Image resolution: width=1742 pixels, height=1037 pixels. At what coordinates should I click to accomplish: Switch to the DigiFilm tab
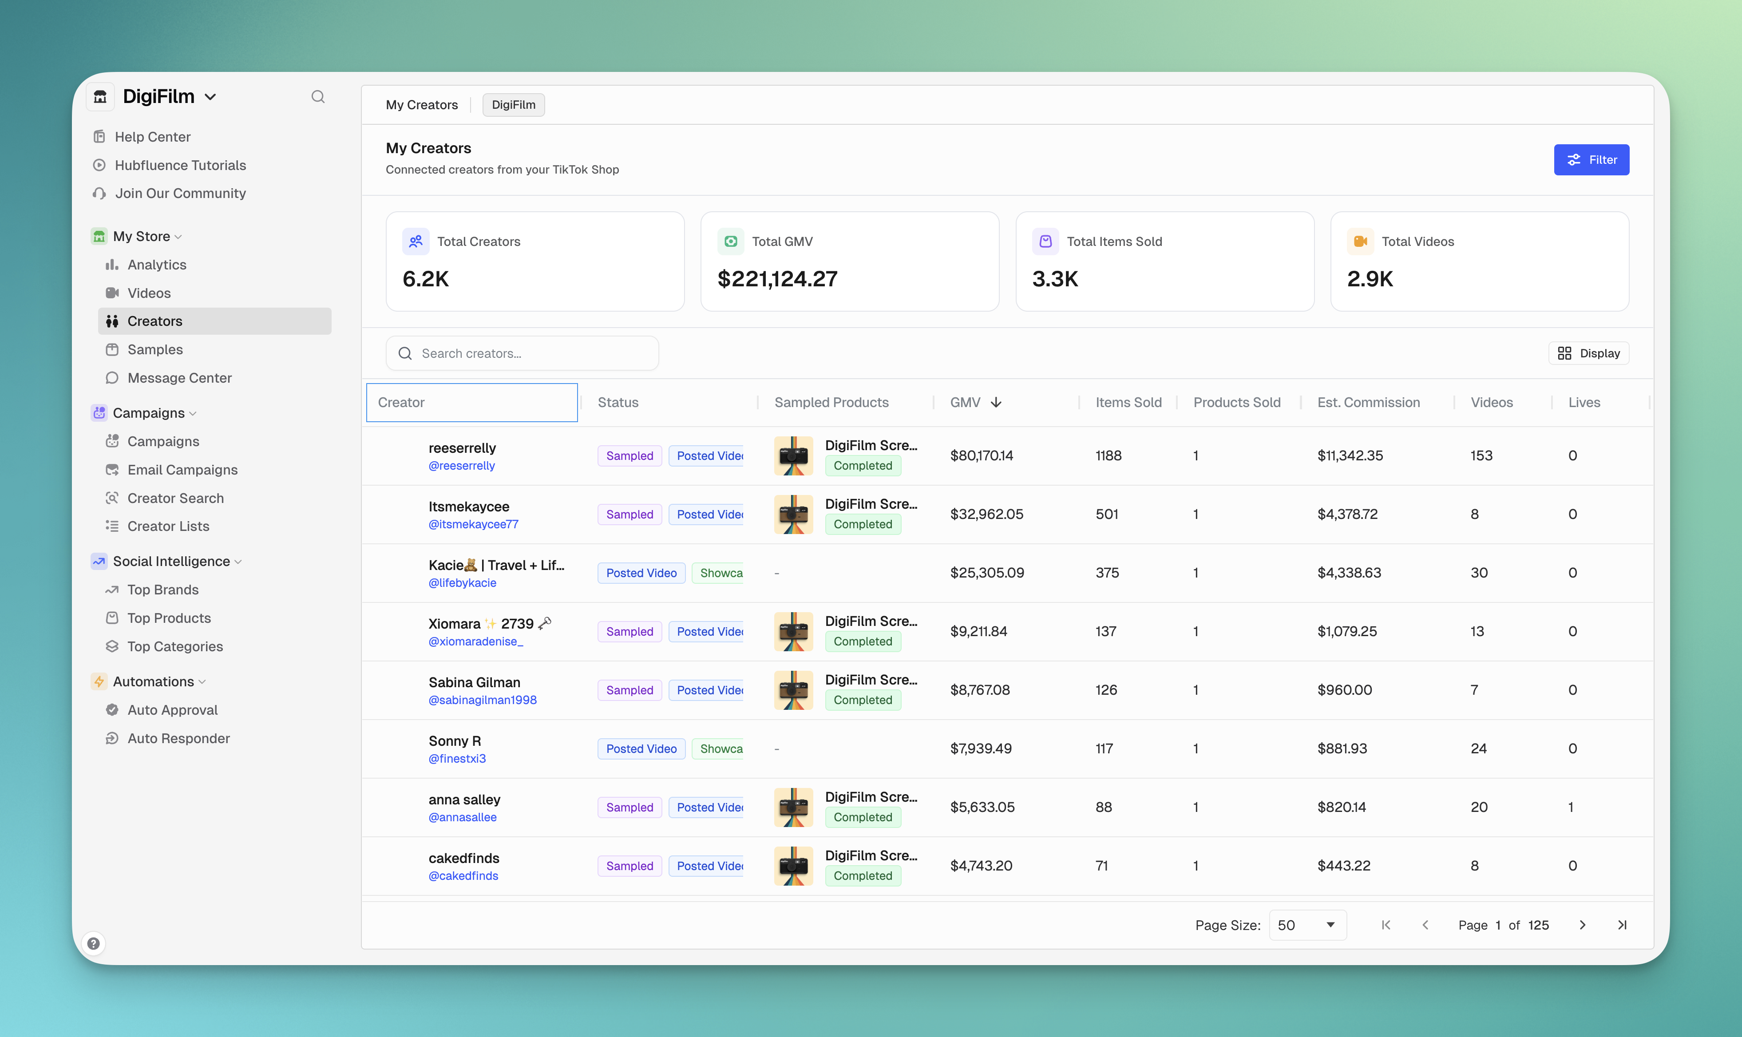pos(514,104)
